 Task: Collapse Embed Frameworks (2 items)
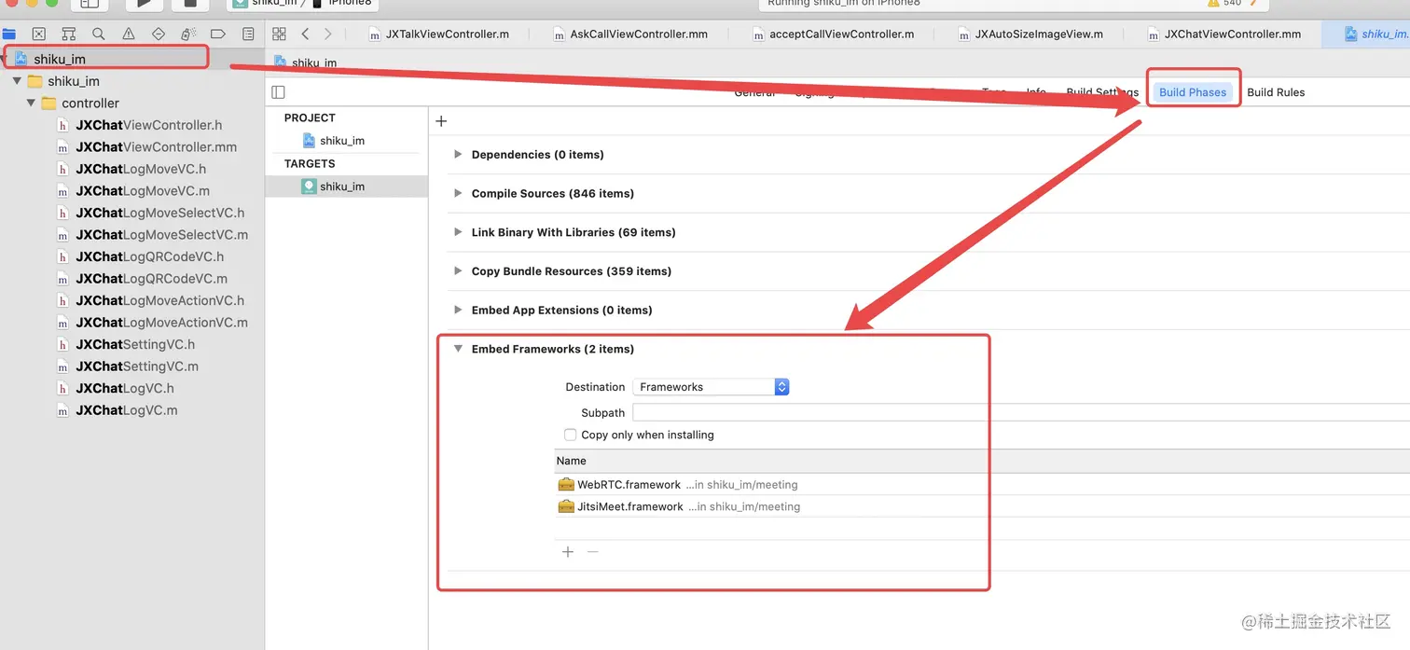(458, 349)
